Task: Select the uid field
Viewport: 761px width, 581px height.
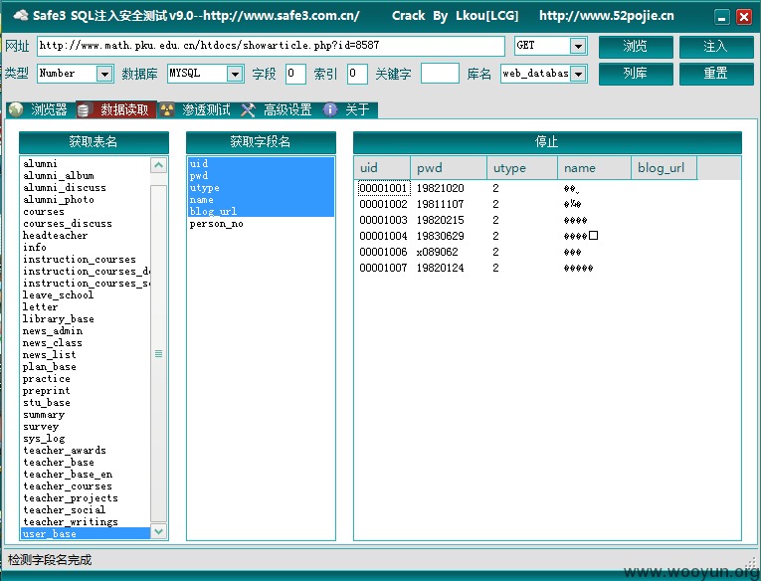Action: tap(261, 163)
